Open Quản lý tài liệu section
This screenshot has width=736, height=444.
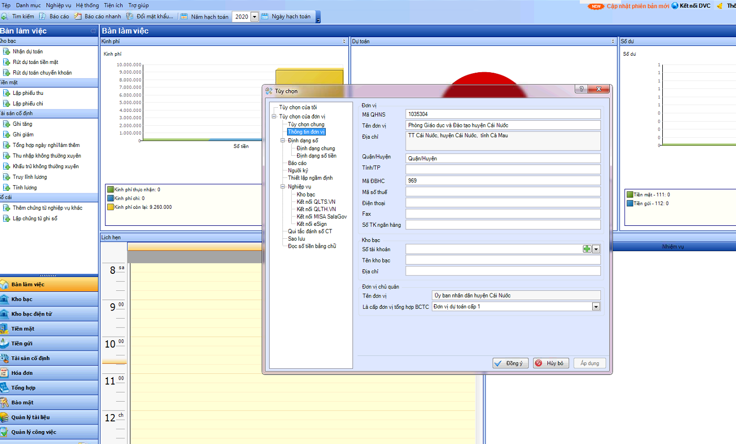[49, 417]
